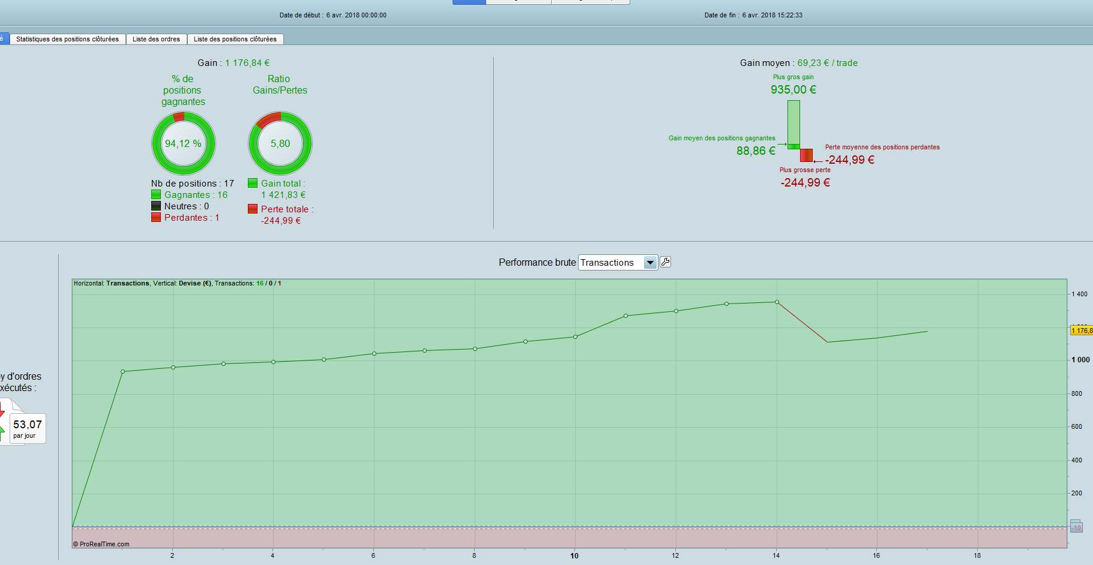
Task: Click the black Neutres legend square
Action: (x=156, y=206)
